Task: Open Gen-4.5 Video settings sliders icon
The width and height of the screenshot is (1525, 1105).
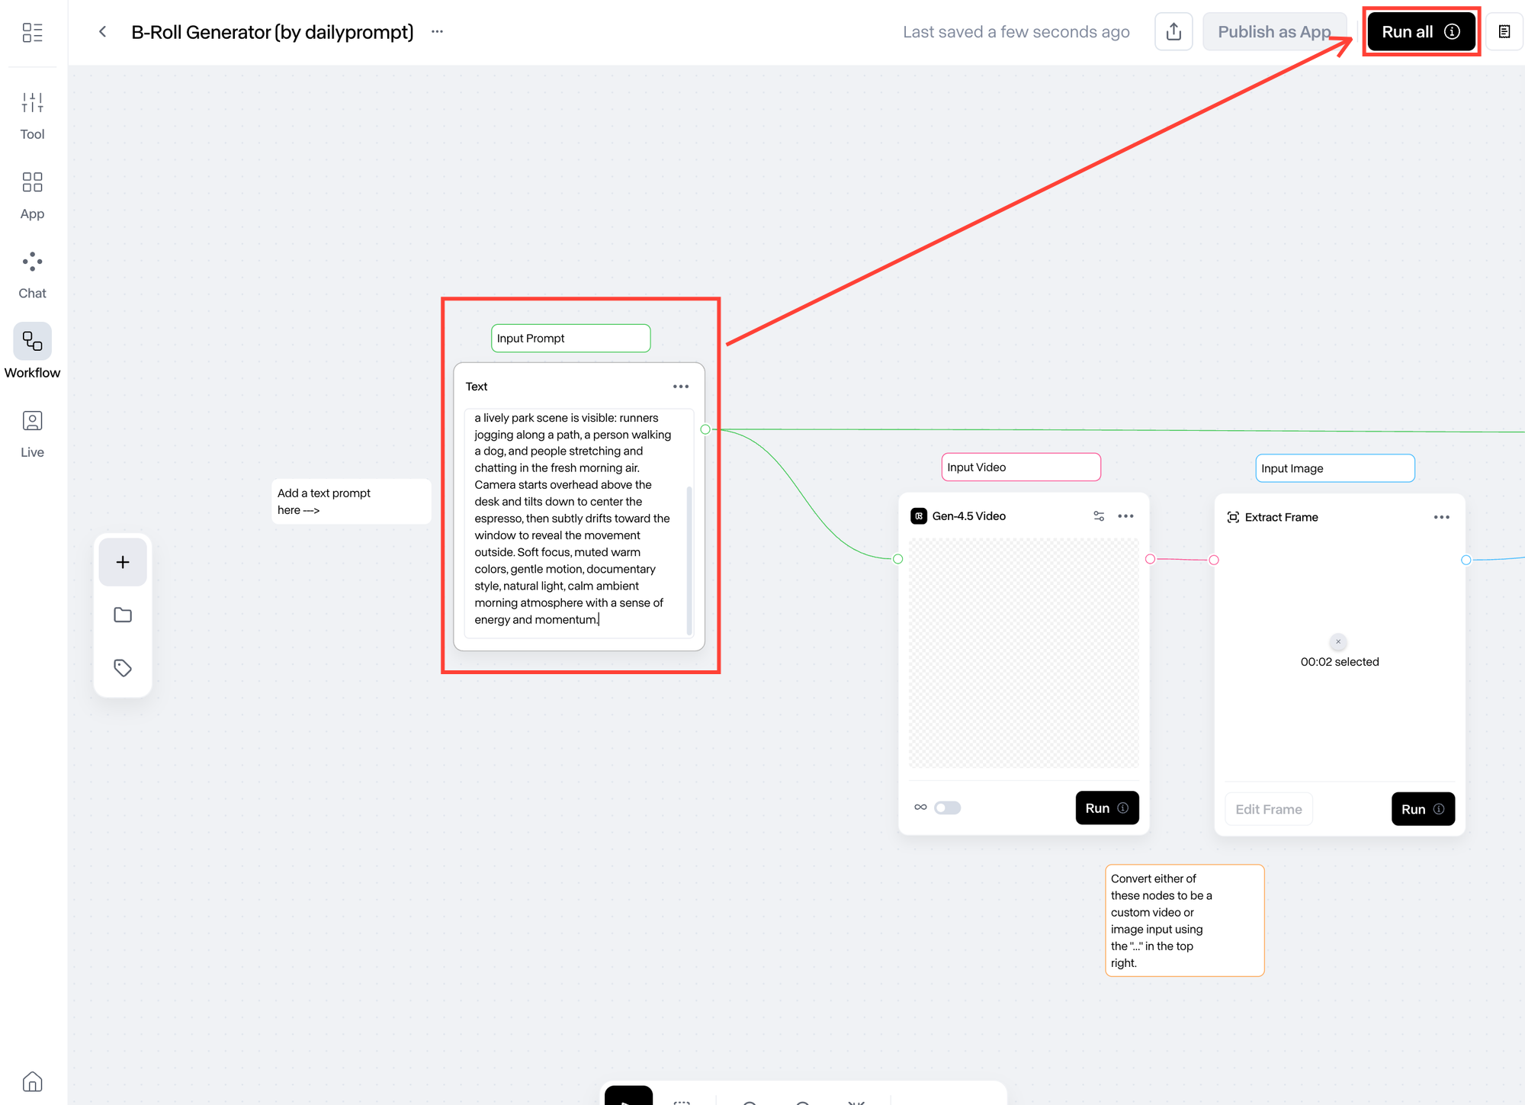Action: [x=1099, y=516]
